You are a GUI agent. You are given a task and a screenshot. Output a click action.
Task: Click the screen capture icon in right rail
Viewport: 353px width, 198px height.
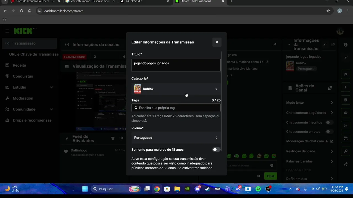pyautogui.click(x=346, y=74)
